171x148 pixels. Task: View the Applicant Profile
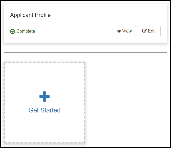[124, 31]
